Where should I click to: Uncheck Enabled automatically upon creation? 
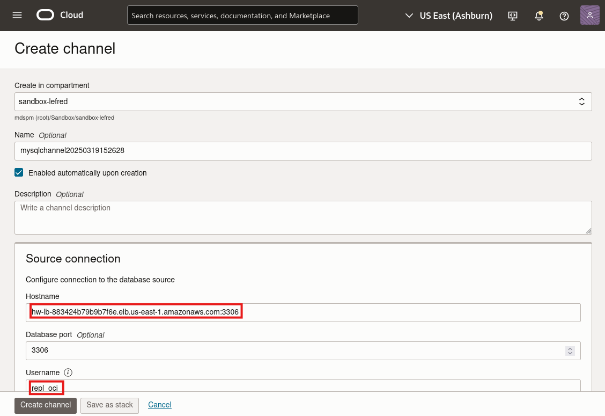pos(19,173)
